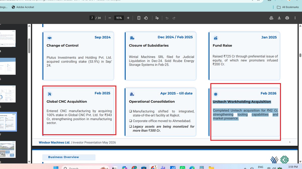
Task: Click the 'Feb 2025' date label
Action: [x=102, y=93]
